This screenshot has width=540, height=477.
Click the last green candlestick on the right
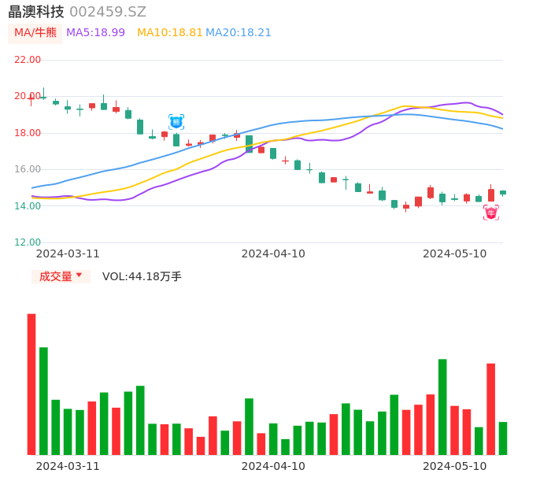coord(503,193)
